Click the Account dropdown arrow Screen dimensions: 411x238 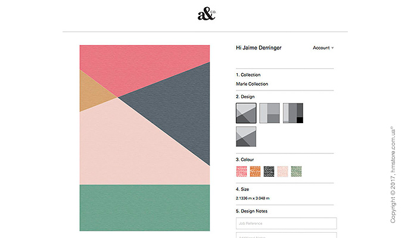332,48
